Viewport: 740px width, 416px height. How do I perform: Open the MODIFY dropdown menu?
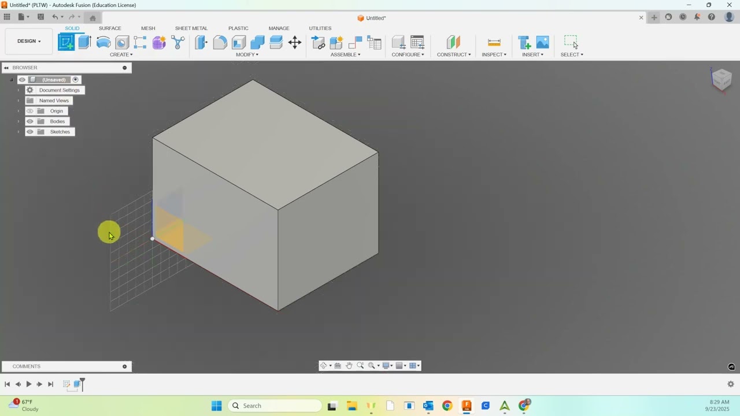247,55
